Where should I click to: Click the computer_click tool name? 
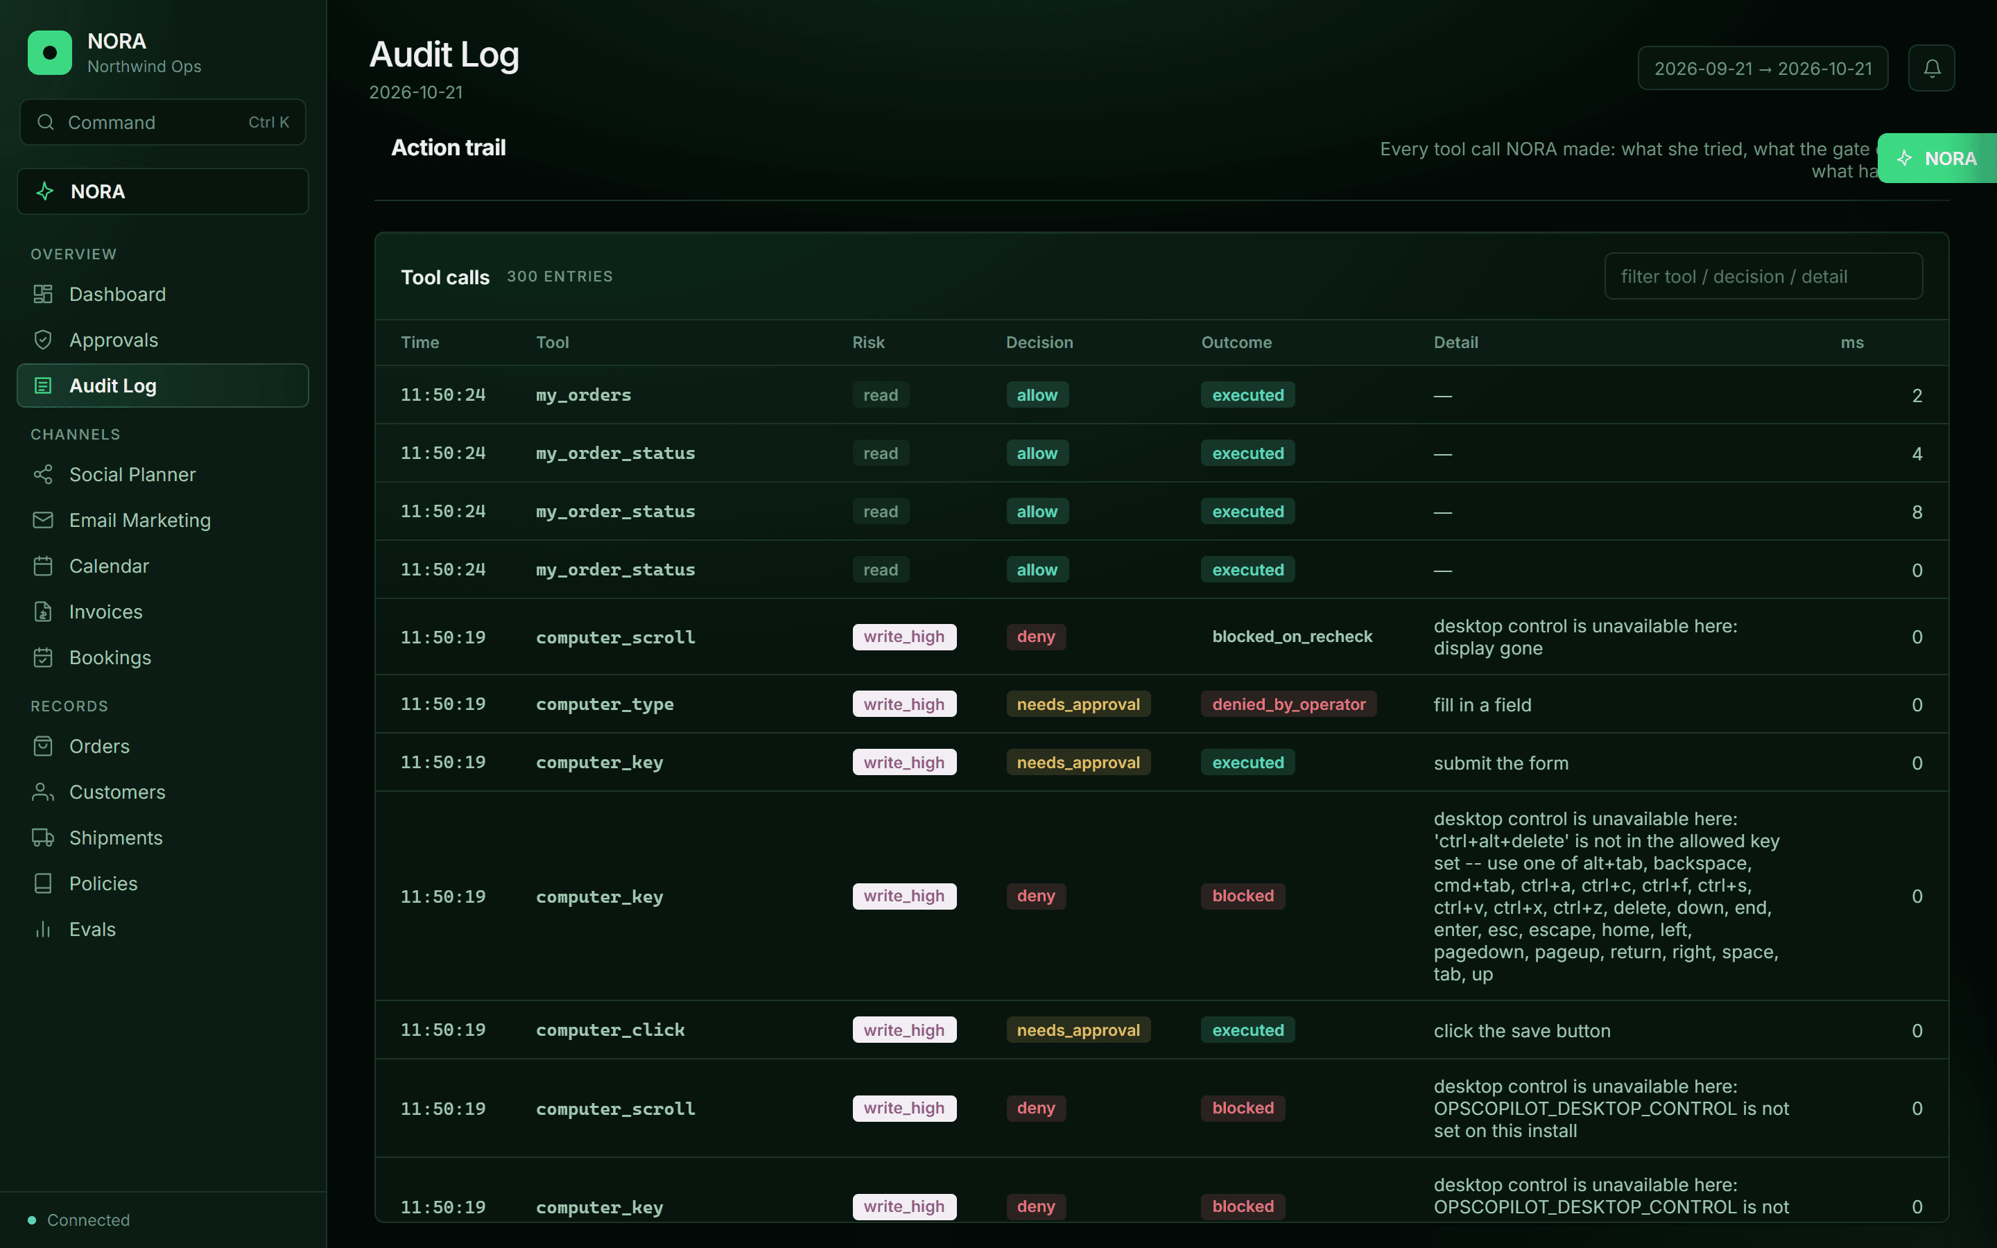[x=610, y=1030]
